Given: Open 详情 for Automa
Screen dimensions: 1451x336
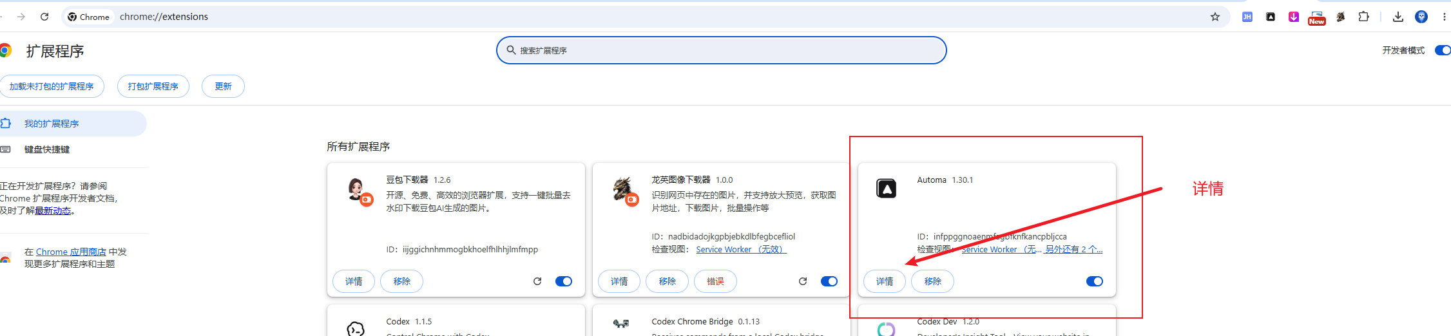Looking at the screenshot, I should pyautogui.click(x=885, y=281).
